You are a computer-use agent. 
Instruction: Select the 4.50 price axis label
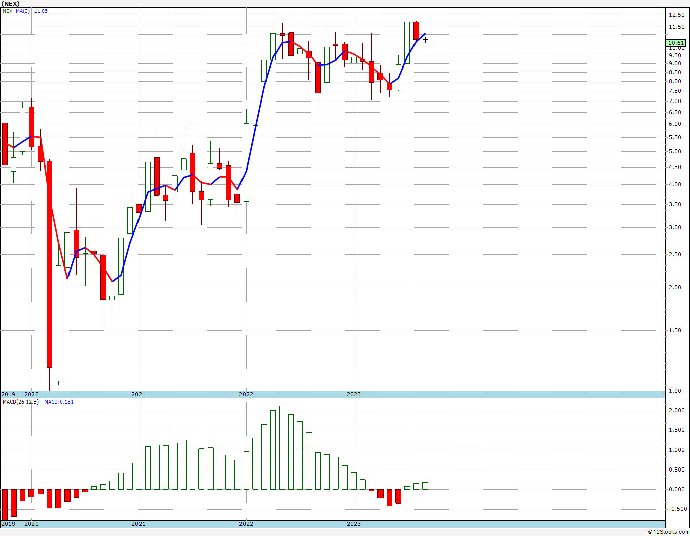675,167
